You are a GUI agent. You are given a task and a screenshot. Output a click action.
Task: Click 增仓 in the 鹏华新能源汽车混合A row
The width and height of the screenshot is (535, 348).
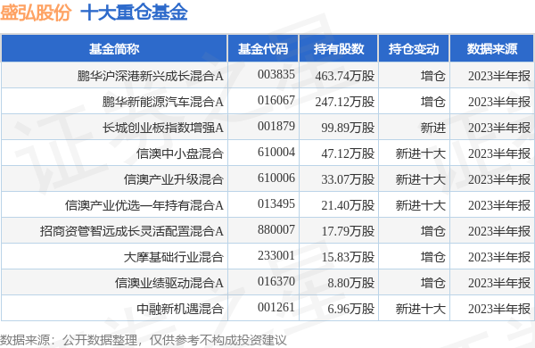tap(433, 102)
